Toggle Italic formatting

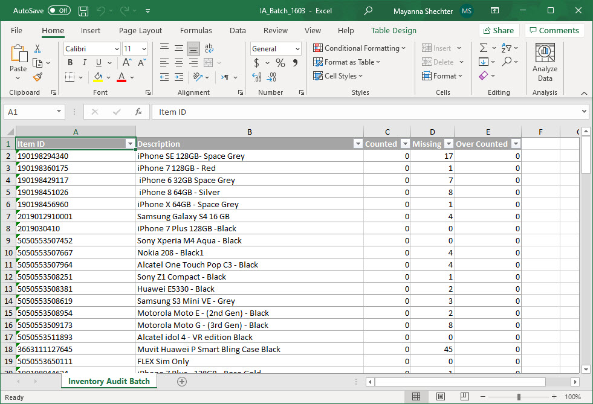tap(85, 63)
